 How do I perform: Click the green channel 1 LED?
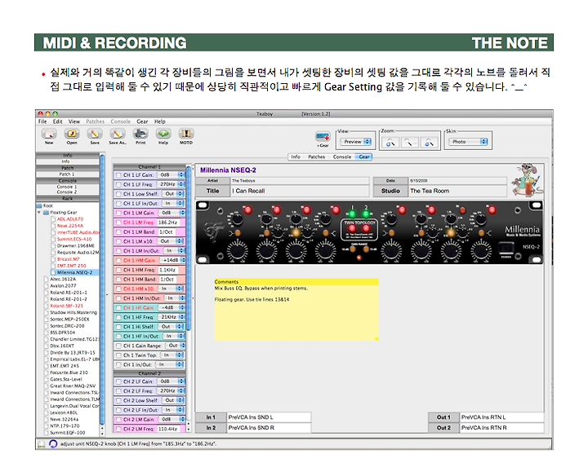pos(352,214)
